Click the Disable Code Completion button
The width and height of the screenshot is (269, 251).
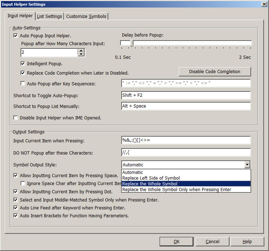(x=214, y=72)
